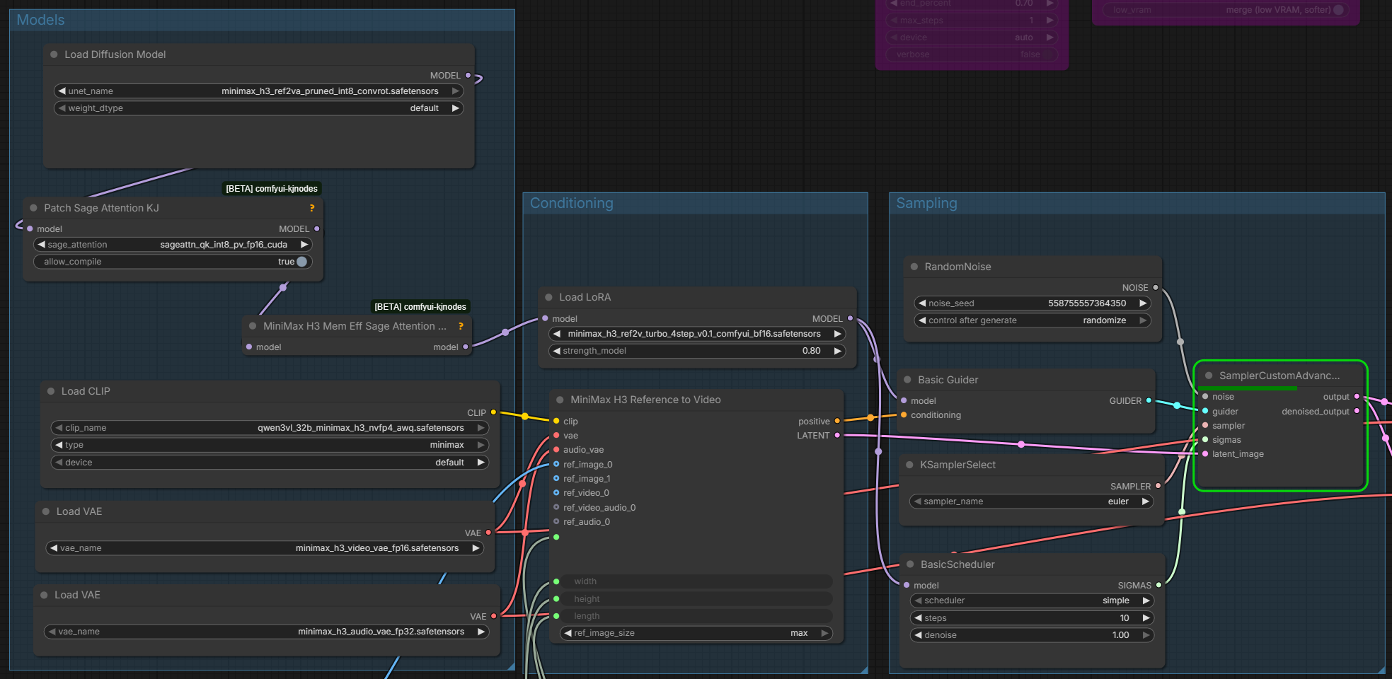1392x679 pixels.
Task: Click the BETA comfyui-kjnodes badge above Patch Sage Attention
Action: point(272,189)
